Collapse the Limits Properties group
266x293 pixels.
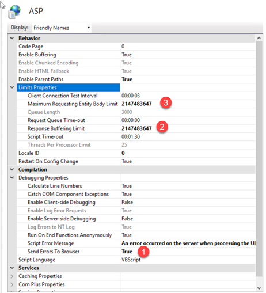tap(12, 87)
